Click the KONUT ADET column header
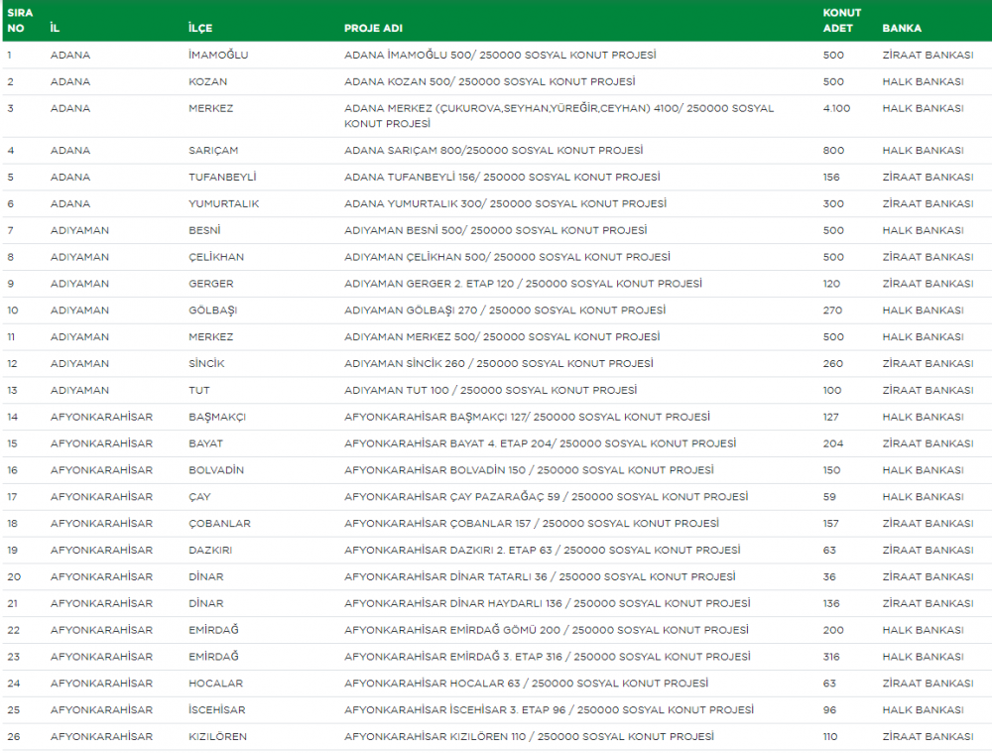Image resolution: width=992 pixels, height=753 pixels. pos(841,21)
